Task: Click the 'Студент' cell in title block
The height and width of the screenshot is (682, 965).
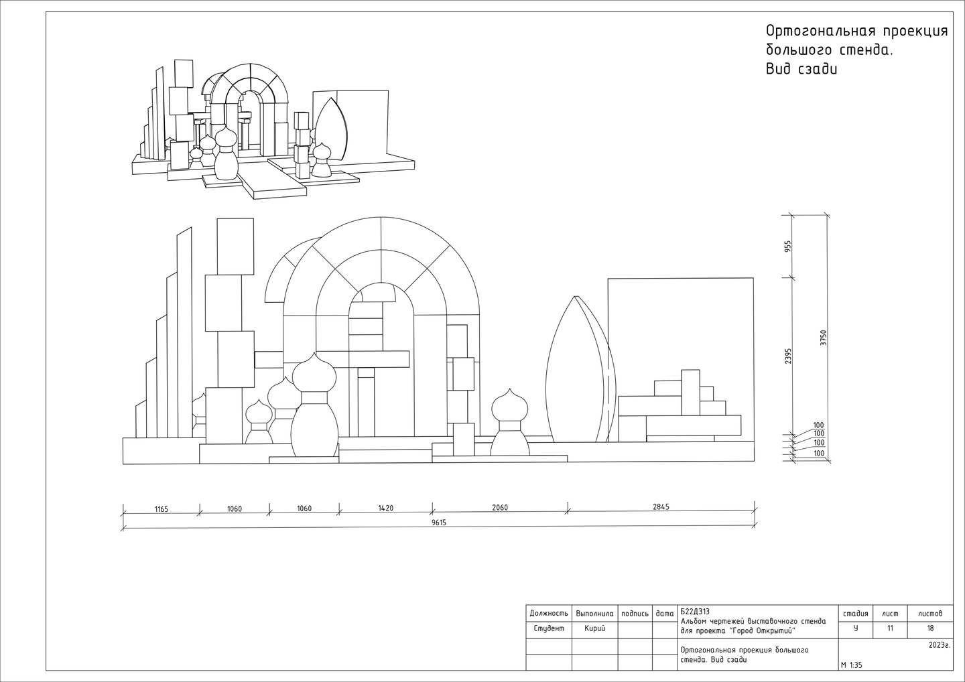Action: 549,629
